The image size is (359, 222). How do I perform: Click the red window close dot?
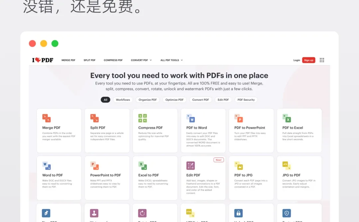32,43
